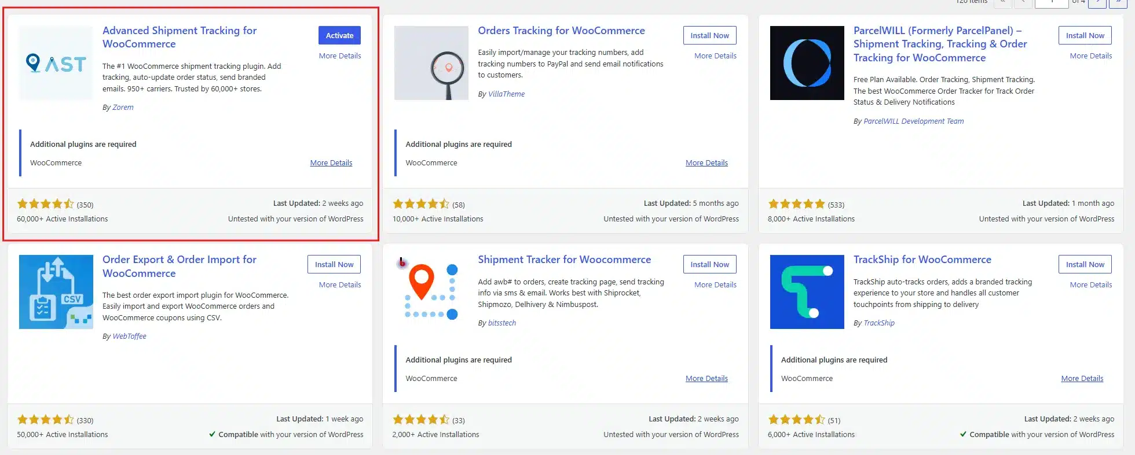Click 'Last Updated: 1 month ago' text

coord(1068,203)
